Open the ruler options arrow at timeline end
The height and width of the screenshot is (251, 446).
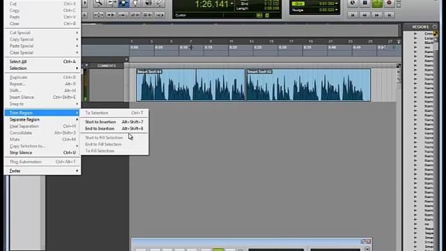coord(399,42)
